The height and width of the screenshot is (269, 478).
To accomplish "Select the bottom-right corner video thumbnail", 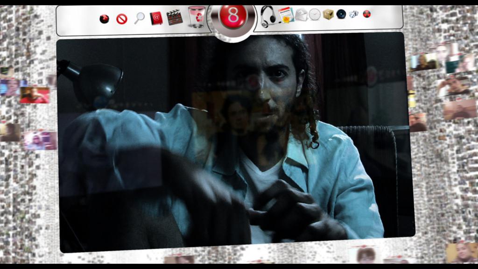I will (x=461, y=253).
